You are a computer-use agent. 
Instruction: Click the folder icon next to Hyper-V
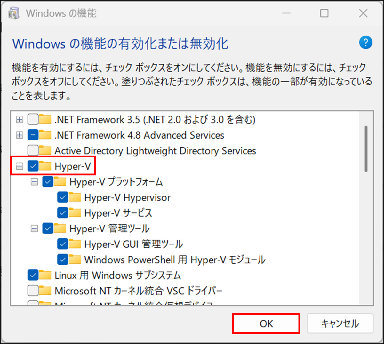tap(45, 166)
